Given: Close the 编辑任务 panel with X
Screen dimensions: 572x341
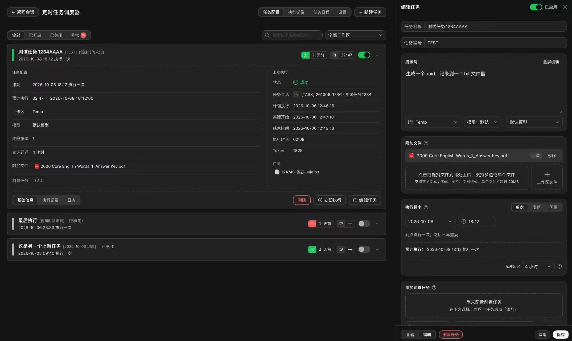Looking at the screenshot, I should coord(565,7).
